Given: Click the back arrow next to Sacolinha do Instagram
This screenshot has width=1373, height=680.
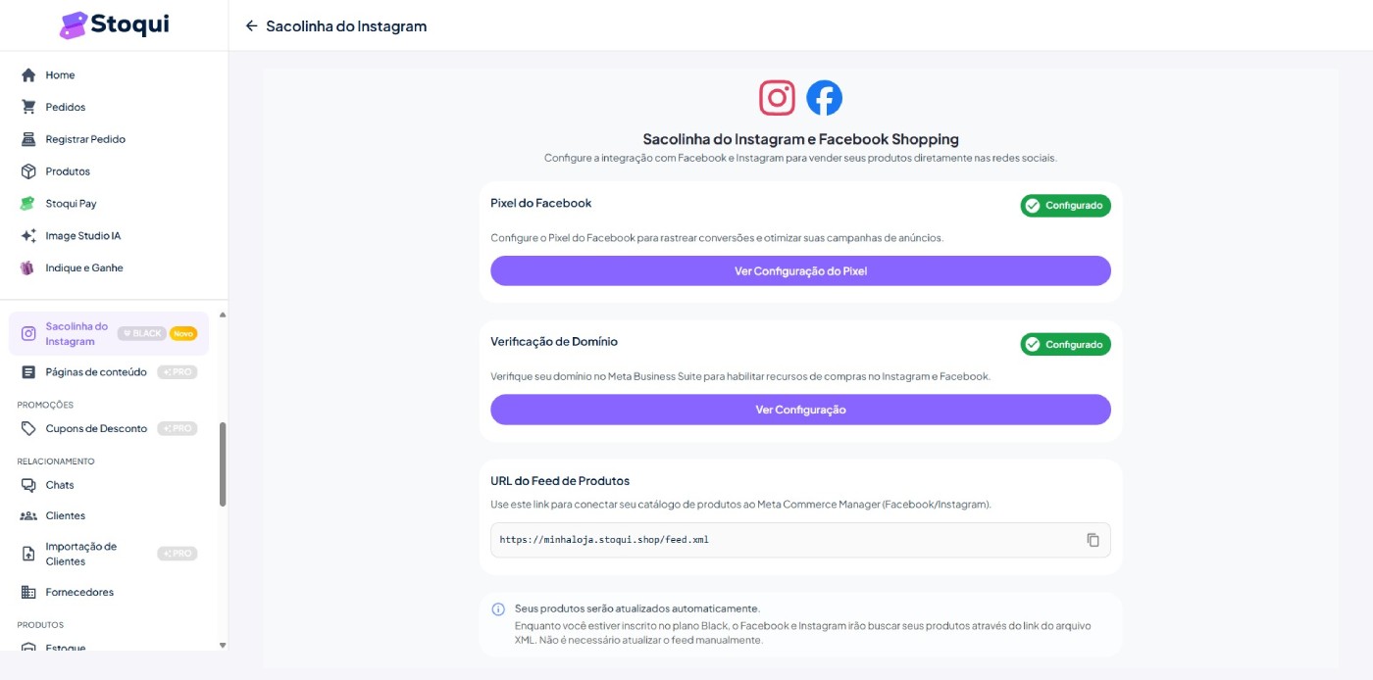Looking at the screenshot, I should 251,26.
